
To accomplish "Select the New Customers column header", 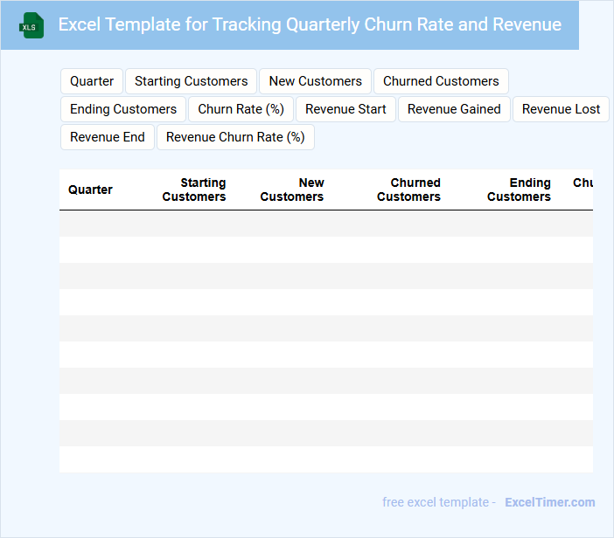I will pyautogui.click(x=292, y=190).
